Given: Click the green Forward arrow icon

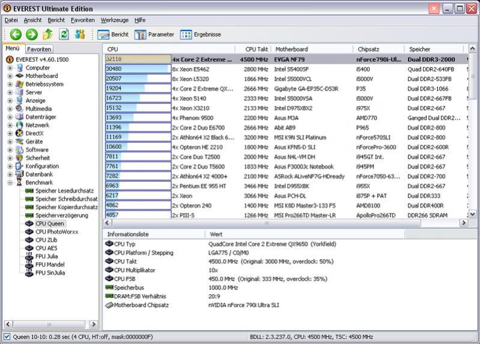Looking at the screenshot, I should click(32, 34).
